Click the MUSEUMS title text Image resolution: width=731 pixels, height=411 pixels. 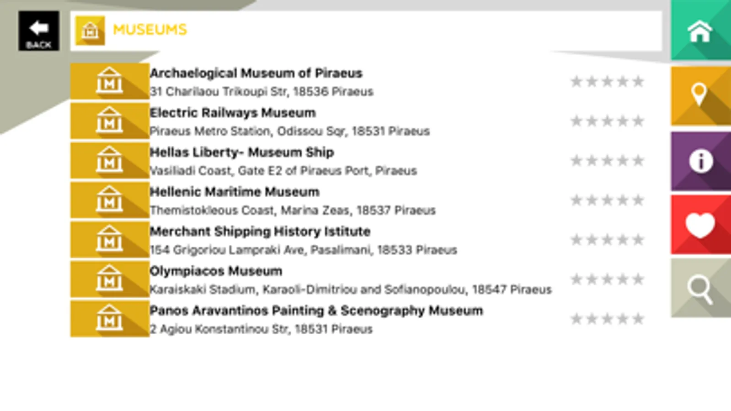pos(150,30)
